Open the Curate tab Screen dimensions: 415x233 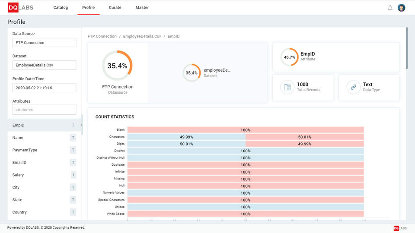pos(115,8)
